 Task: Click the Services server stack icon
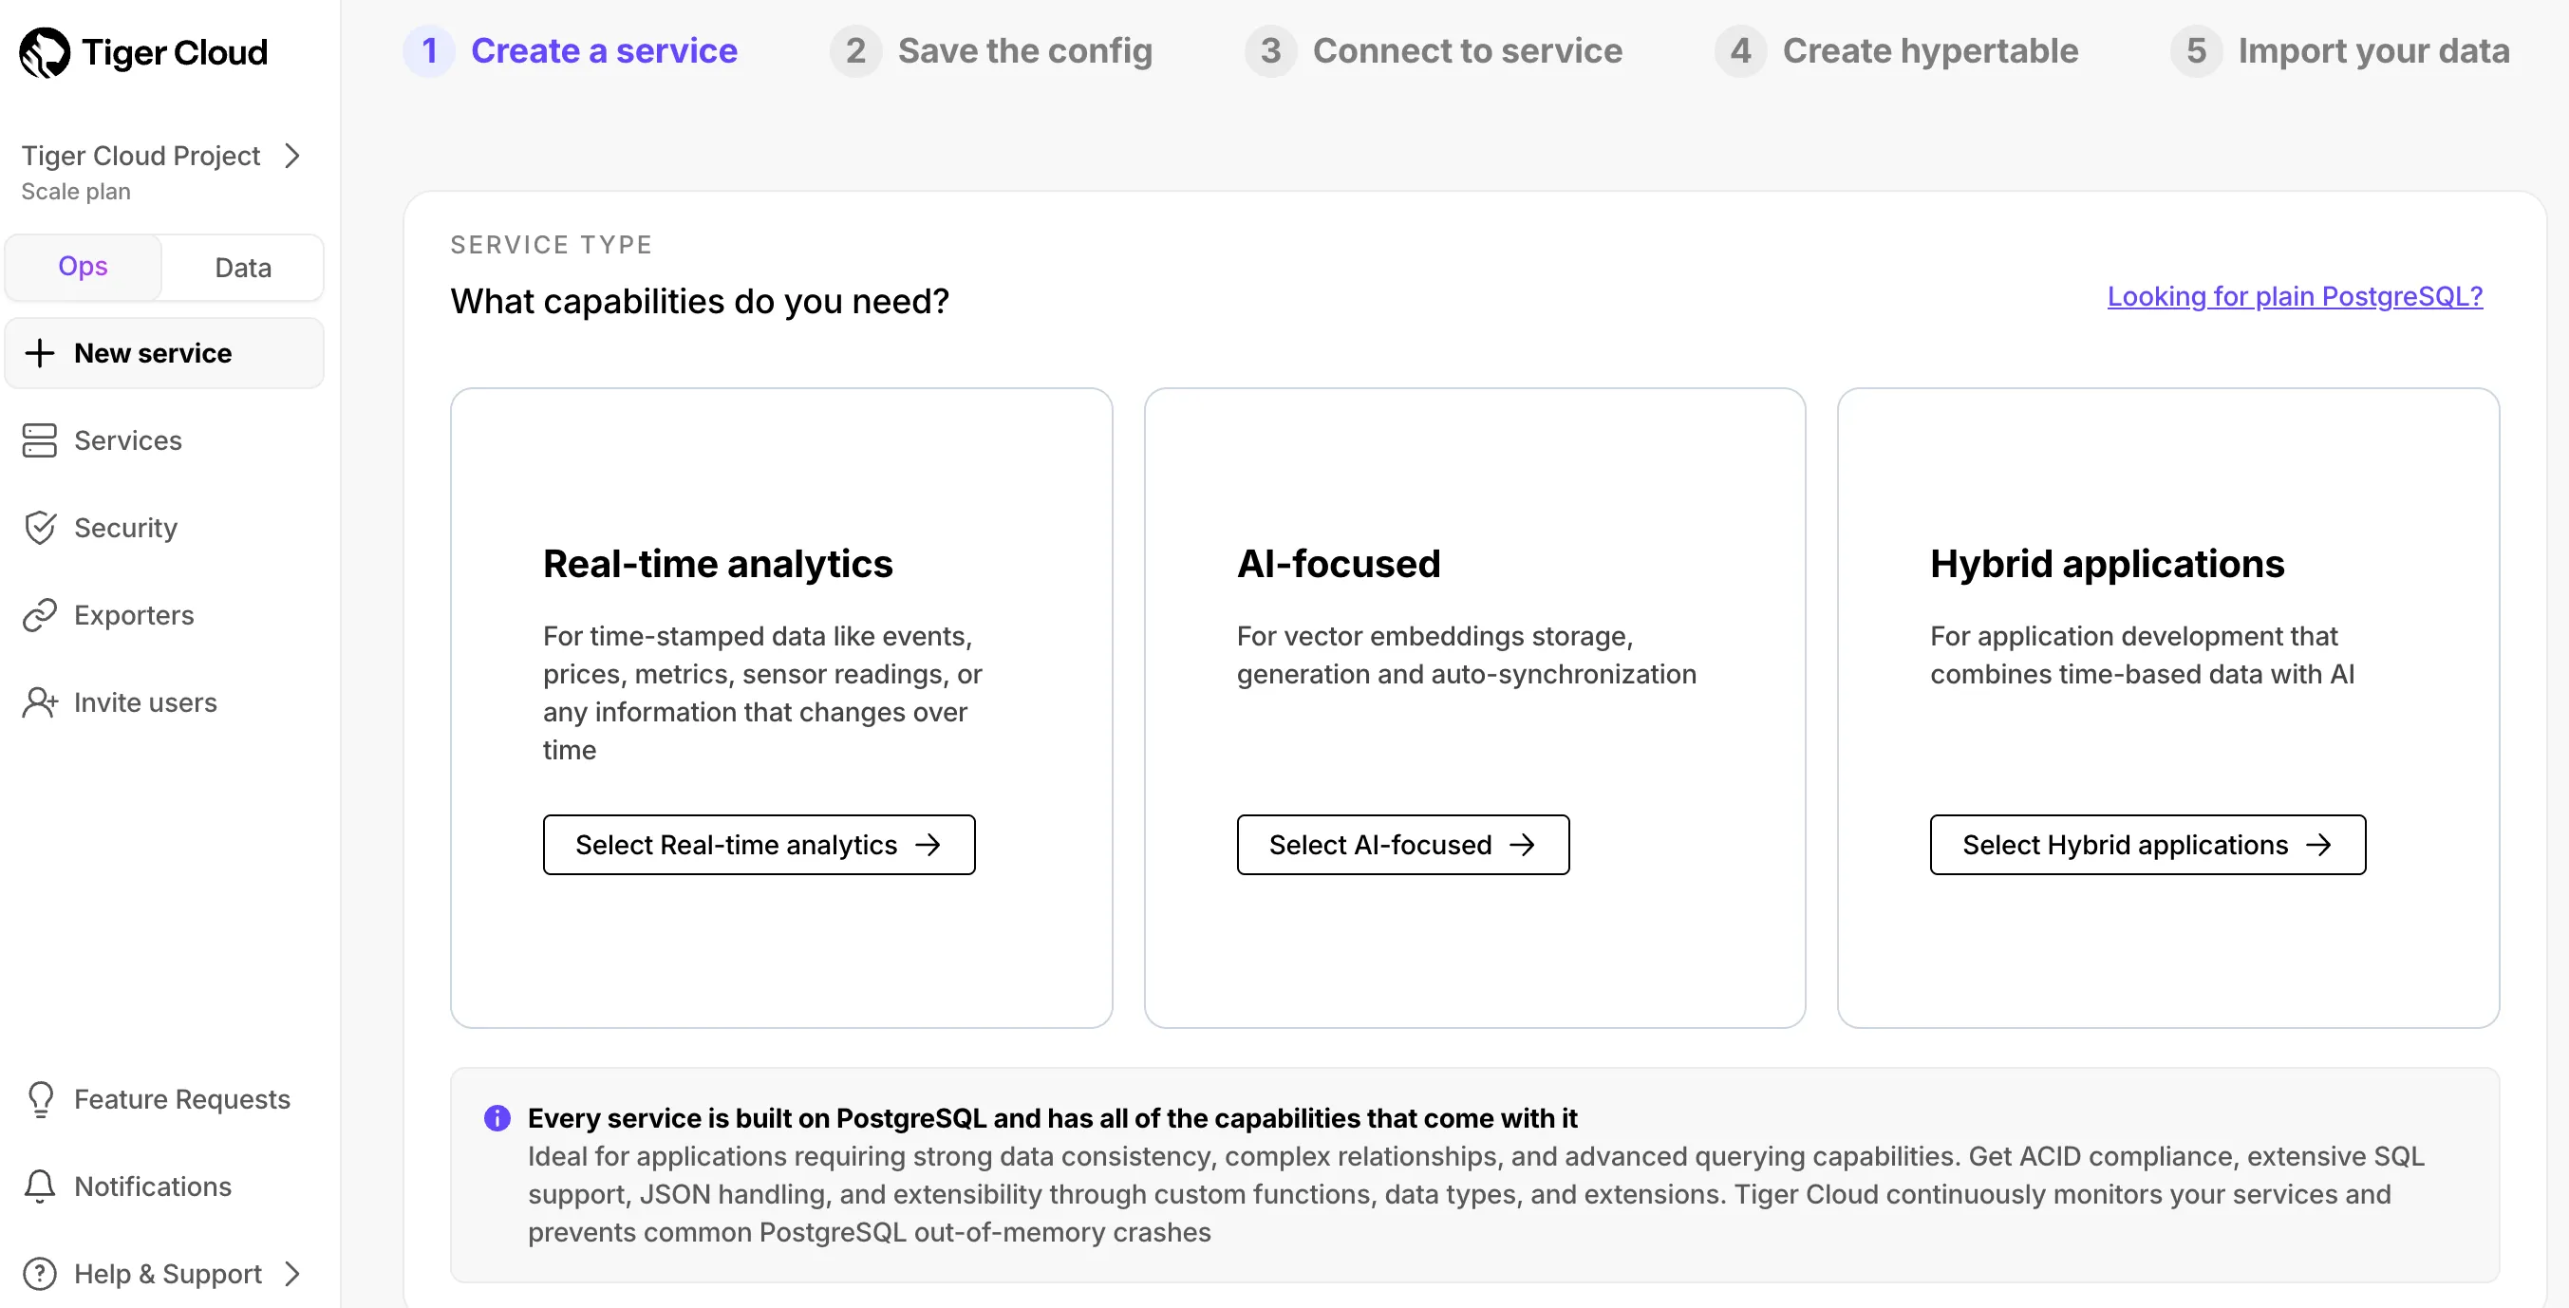[40, 440]
